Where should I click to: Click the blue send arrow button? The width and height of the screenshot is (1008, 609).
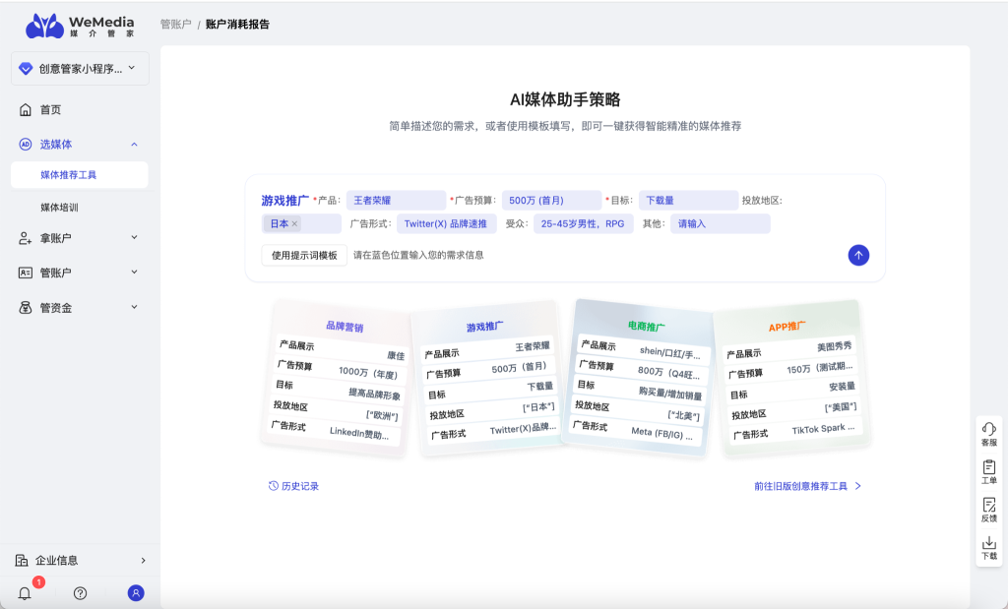point(858,255)
